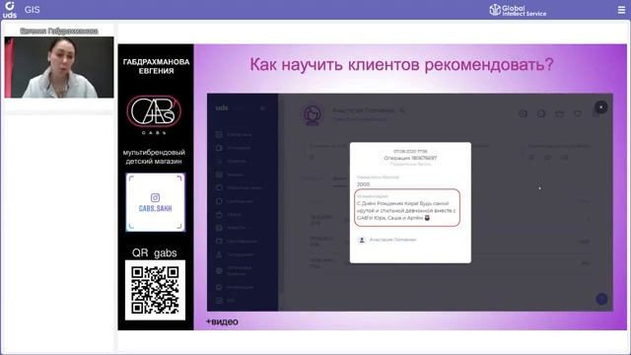Click the comment text field in the dialog

[x=407, y=208]
